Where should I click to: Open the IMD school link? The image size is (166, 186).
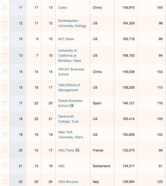pyautogui.click(x=61, y=166)
